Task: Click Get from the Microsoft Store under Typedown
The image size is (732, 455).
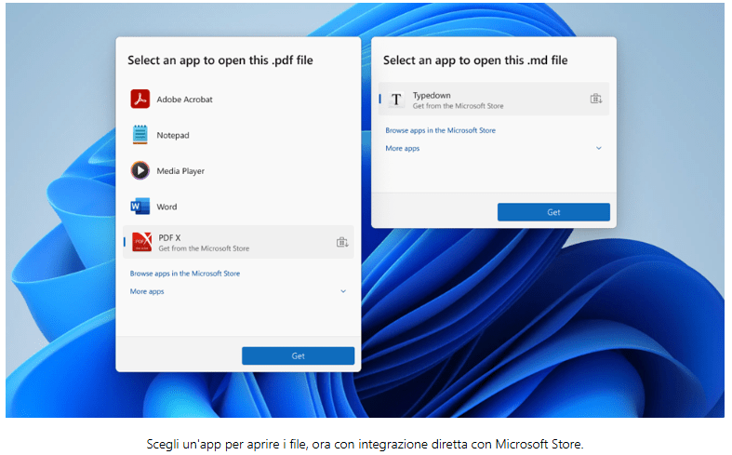Action: (x=458, y=106)
